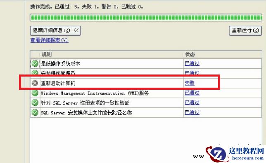Screen dimensions: 266x163
Task: Click the 隐藏详细信息(S) button
Action: 55,30
